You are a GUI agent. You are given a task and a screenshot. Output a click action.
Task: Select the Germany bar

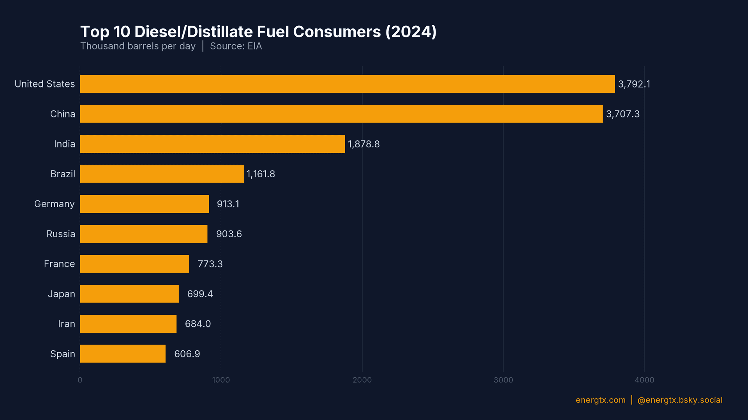[144, 204]
